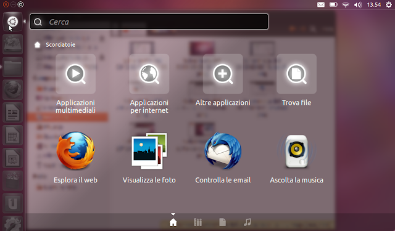Open the clock showing 13.54

373,4
